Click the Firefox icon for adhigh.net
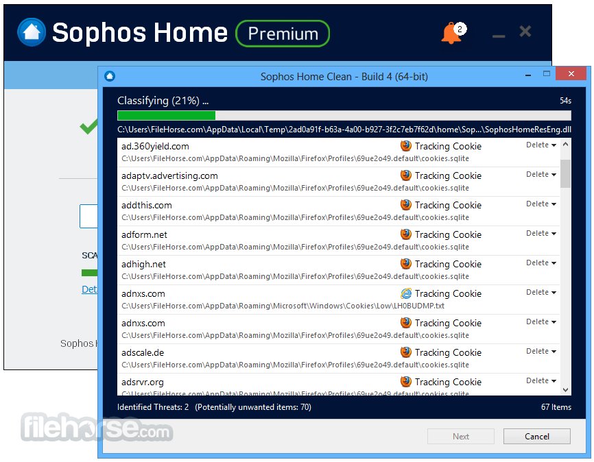This screenshot has height=462, width=594. click(406, 264)
